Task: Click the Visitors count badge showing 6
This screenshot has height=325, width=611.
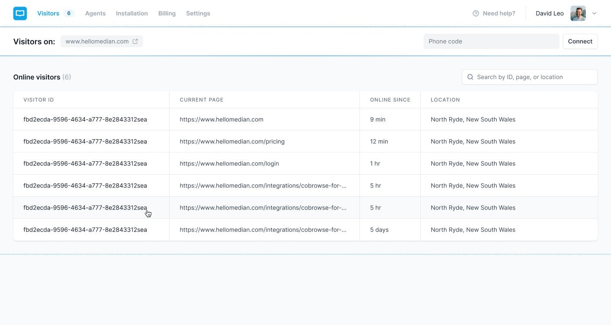Action: [68, 13]
